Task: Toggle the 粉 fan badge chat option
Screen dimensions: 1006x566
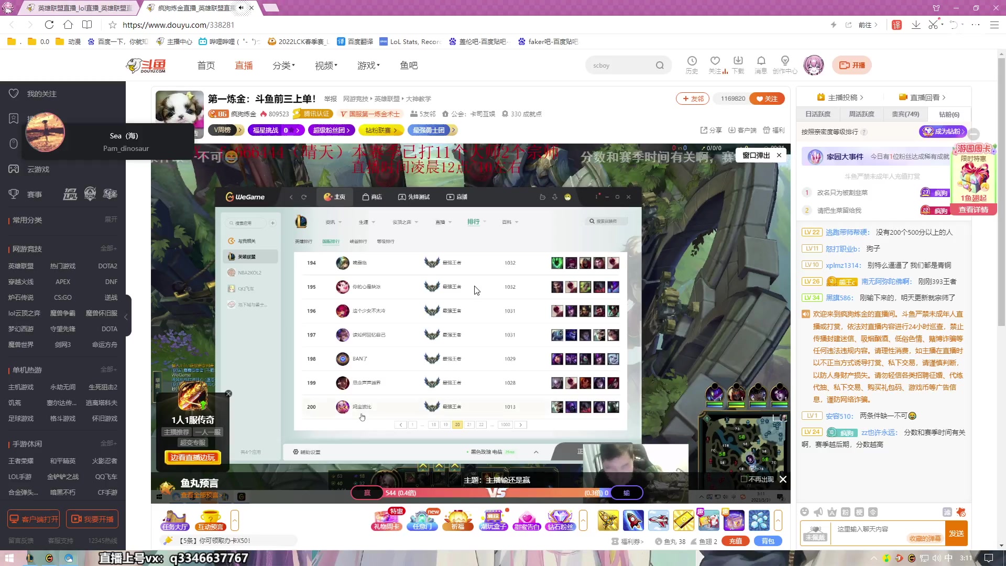Action: 845,512
